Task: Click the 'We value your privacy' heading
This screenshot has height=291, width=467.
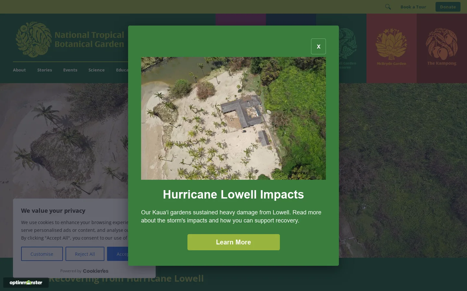Action: tap(53, 210)
